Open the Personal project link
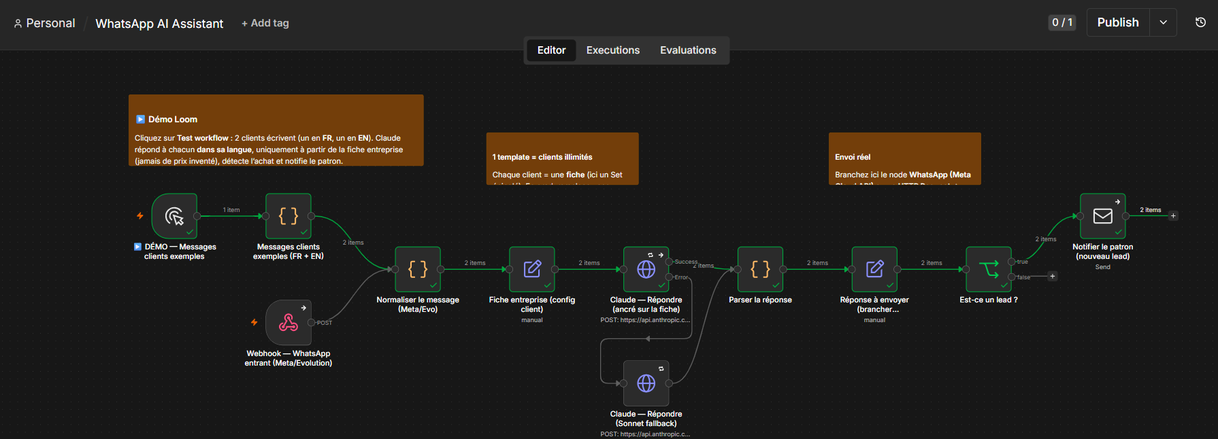 point(50,23)
